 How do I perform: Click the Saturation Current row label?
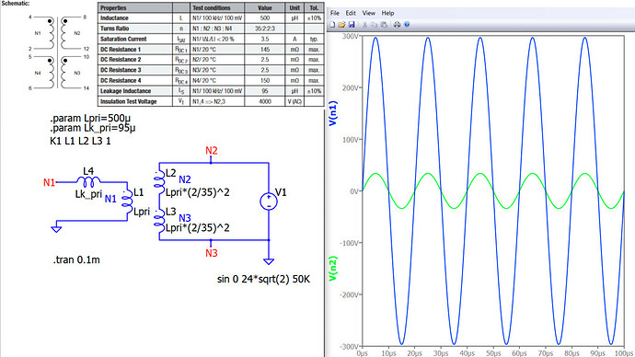[x=123, y=40]
